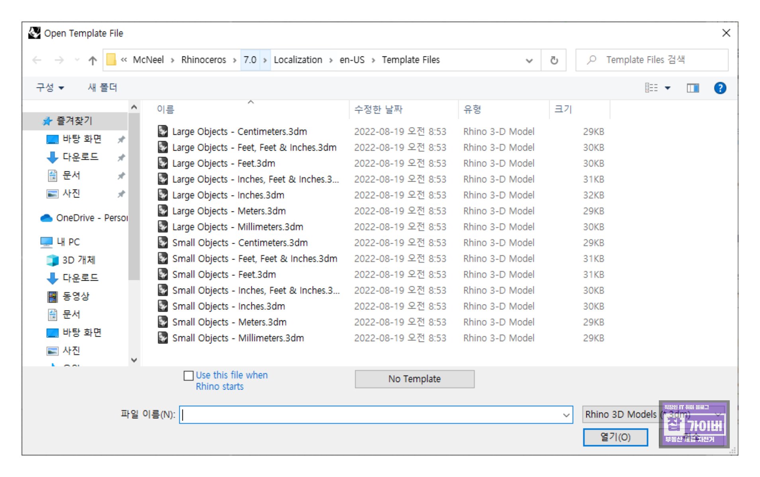Create a new folder with 새 폴더

102,87
